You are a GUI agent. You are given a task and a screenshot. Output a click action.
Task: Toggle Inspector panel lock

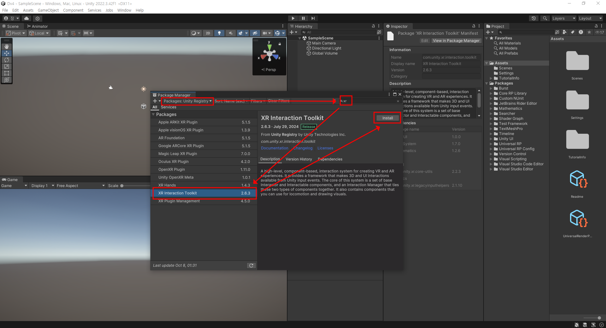[x=473, y=26]
